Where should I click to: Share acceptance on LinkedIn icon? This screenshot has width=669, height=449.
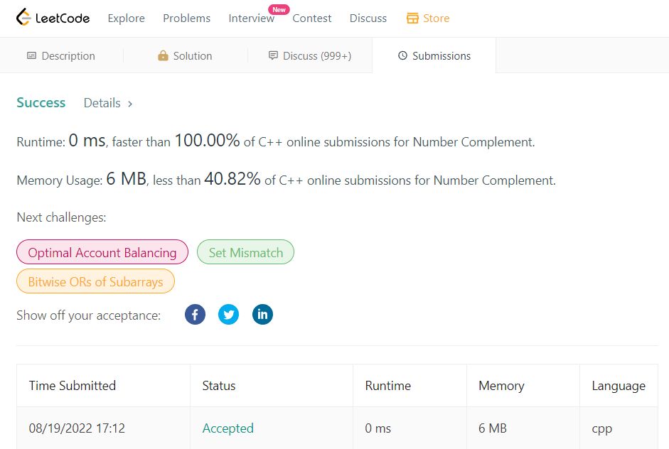(x=262, y=315)
